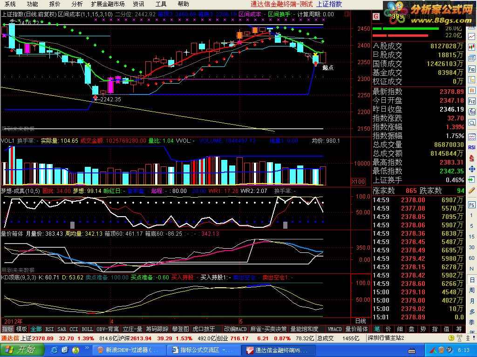Click the X100 volume scale box
Screen dimensions: 477x357
(358, 182)
